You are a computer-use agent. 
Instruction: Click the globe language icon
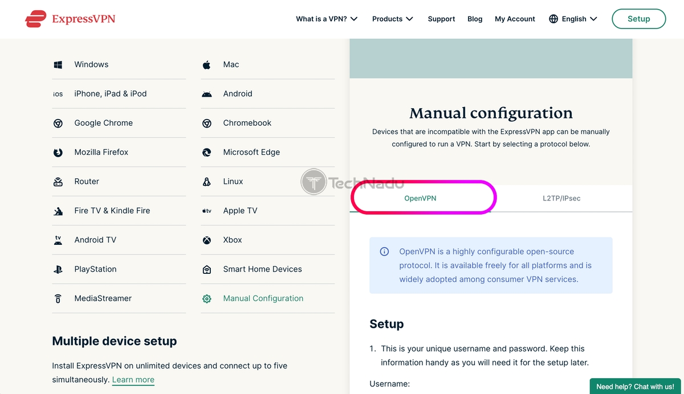click(553, 19)
